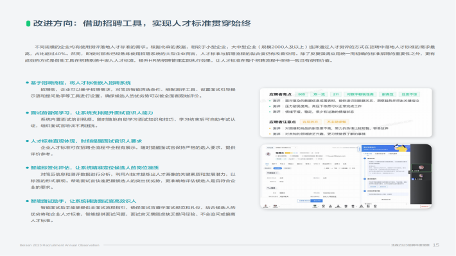Select the highlighted blue pill filter tab

pyautogui.click(x=277, y=168)
